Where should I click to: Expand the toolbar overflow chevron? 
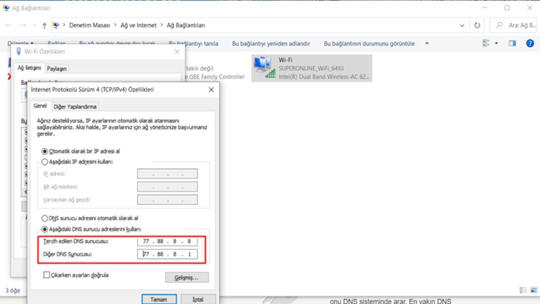tap(427, 44)
